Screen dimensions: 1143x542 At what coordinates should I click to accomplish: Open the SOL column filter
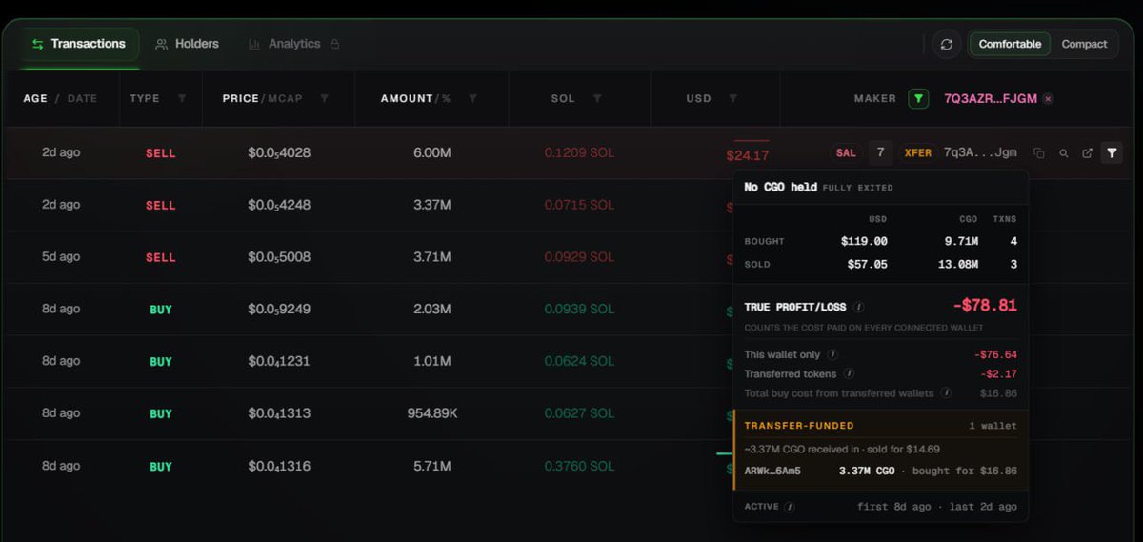point(597,98)
